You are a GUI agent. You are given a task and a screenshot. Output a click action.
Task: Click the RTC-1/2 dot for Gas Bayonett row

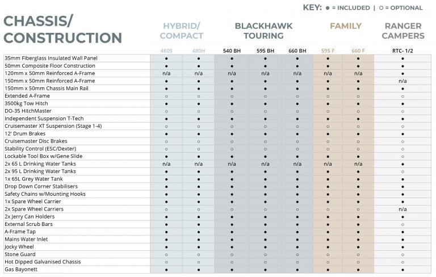click(x=403, y=269)
